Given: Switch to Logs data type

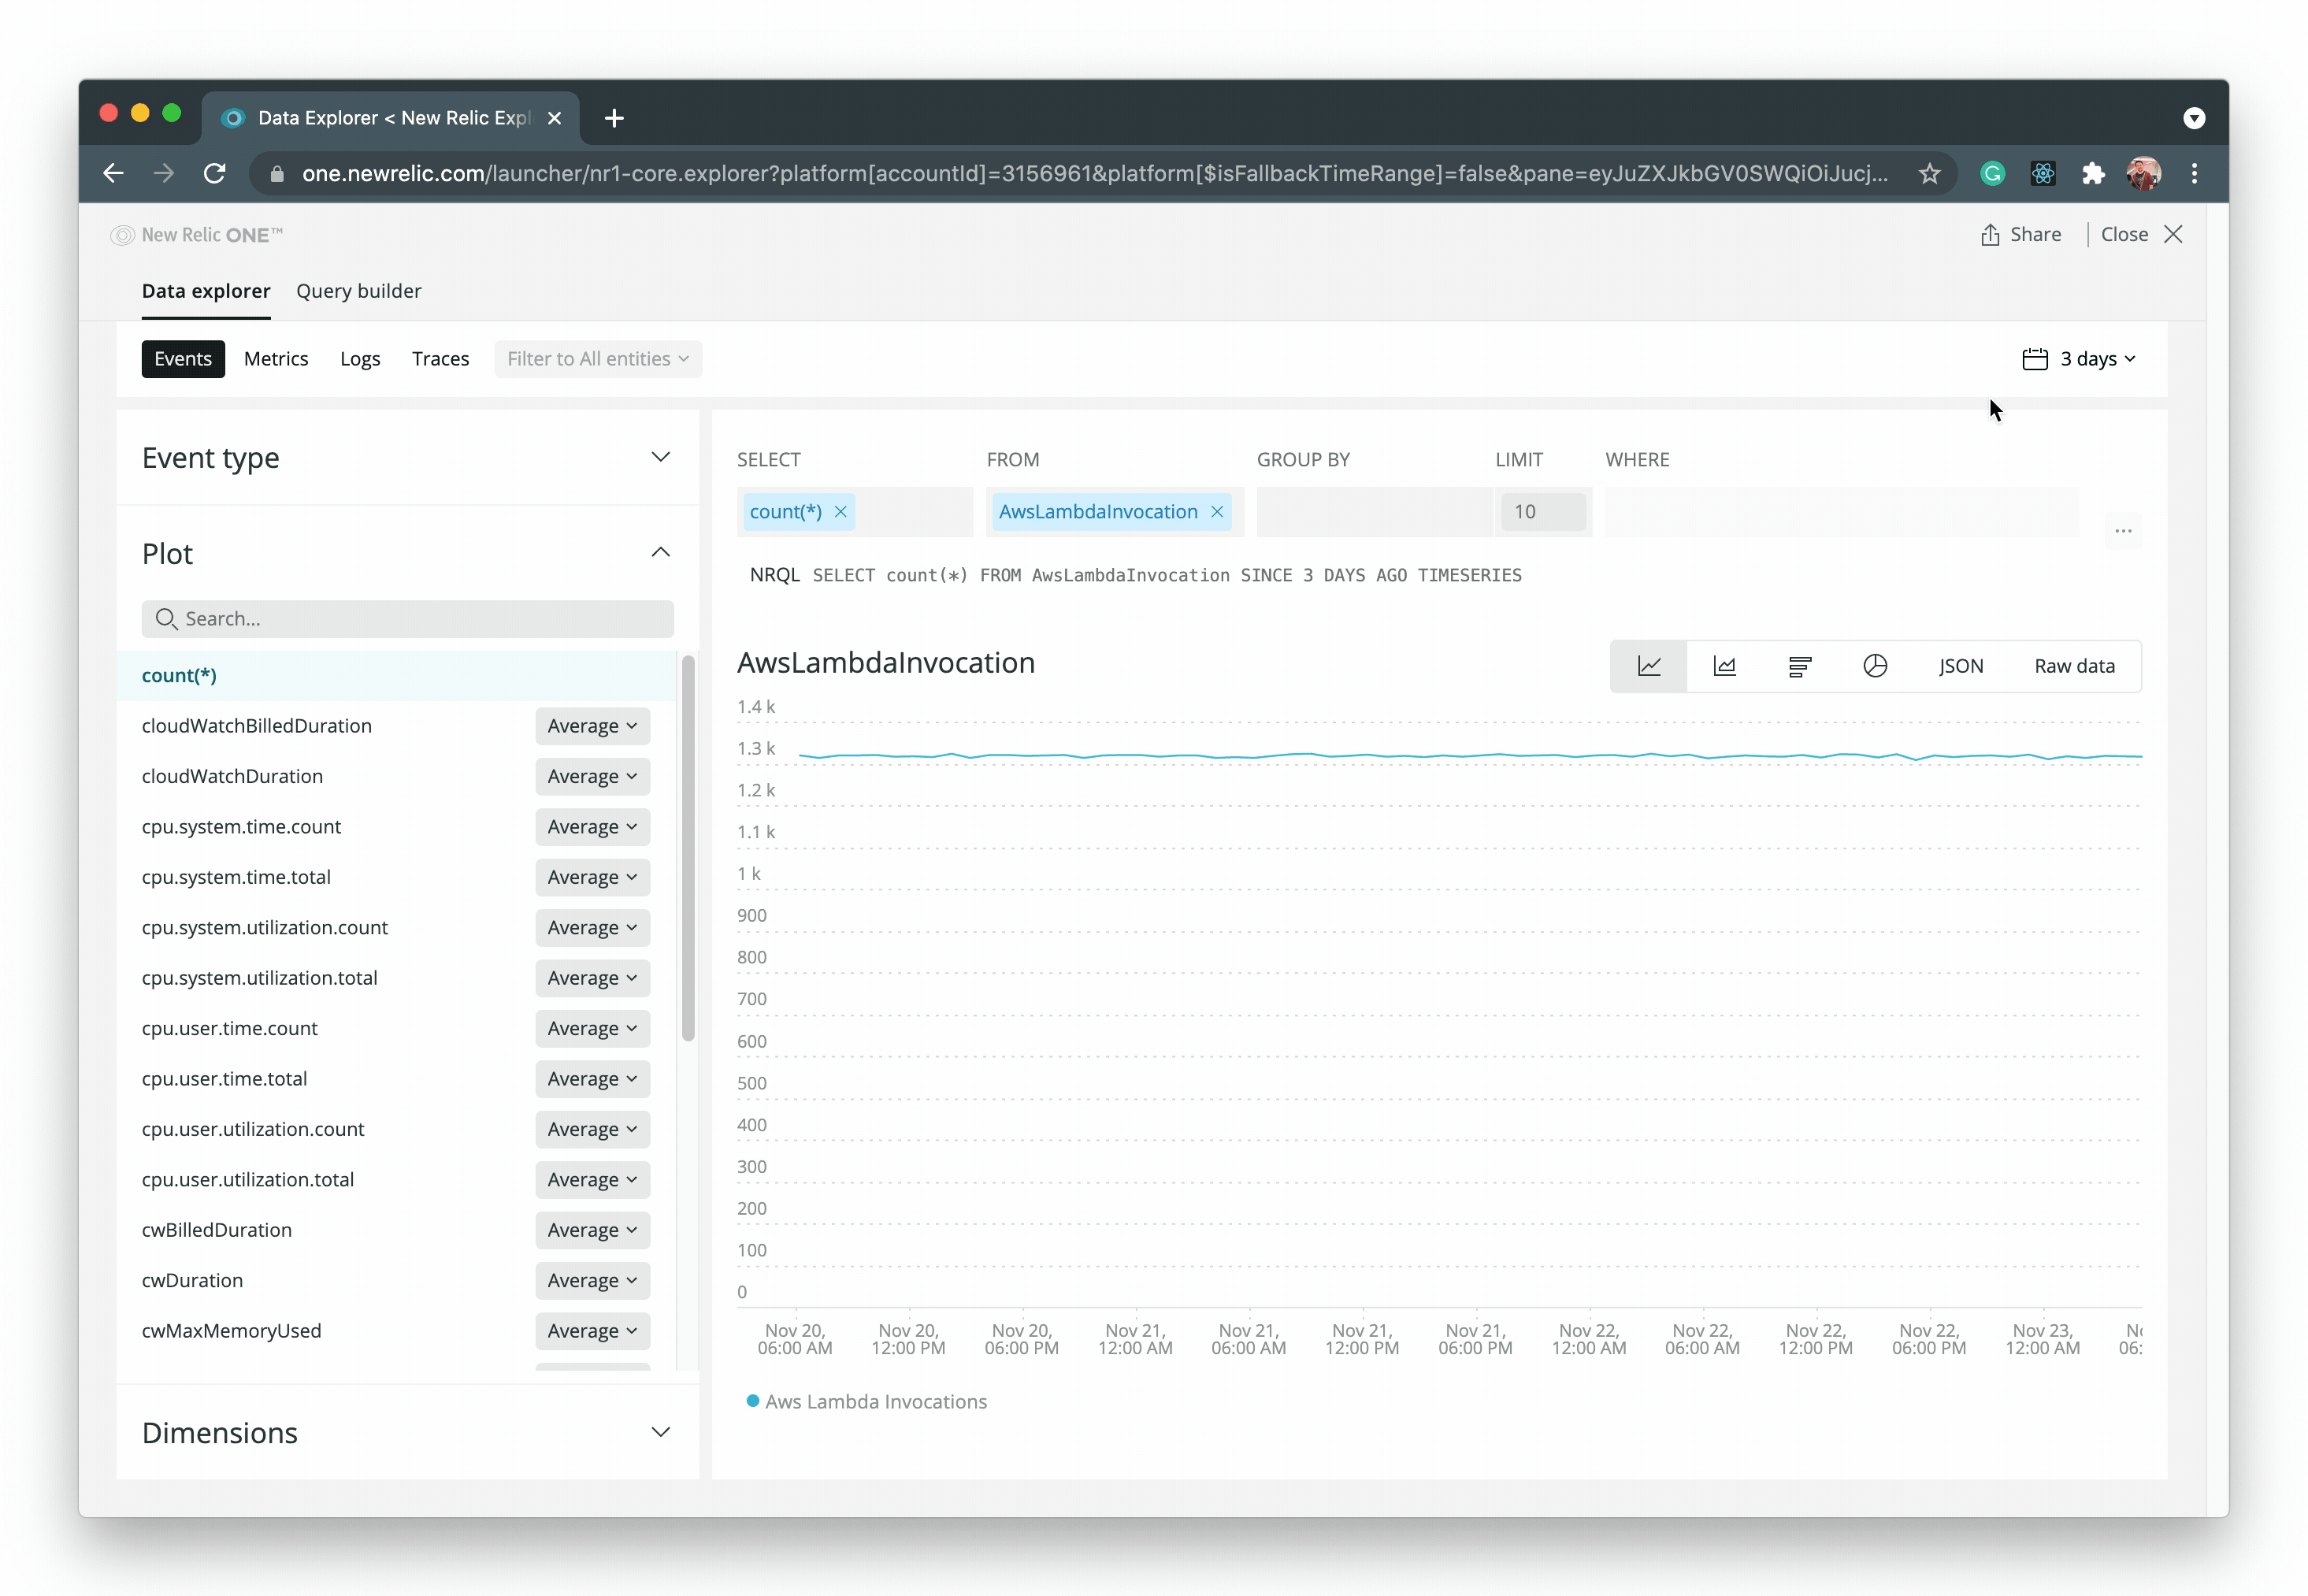Looking at the screenshot, I should pos(360,358).
